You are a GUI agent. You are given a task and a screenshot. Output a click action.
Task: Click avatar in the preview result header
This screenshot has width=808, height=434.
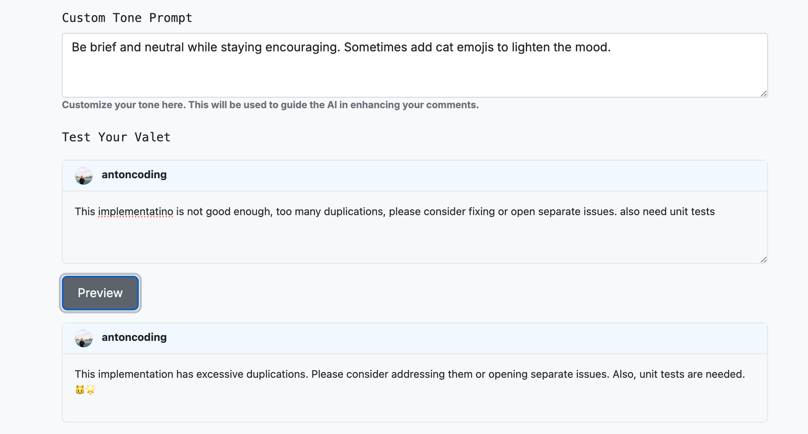click(84, 338)
